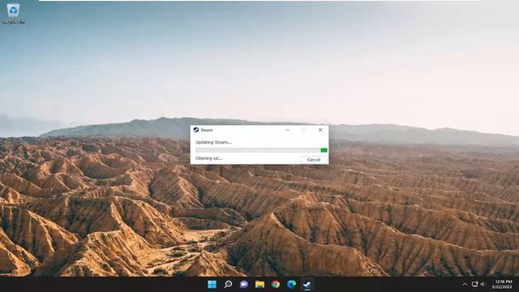Open taskbar Search
The image size is (519, 292).
228,285
